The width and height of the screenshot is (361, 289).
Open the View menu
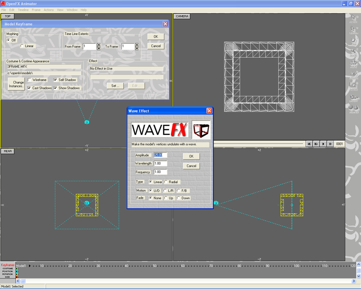[x=60, y=10]
